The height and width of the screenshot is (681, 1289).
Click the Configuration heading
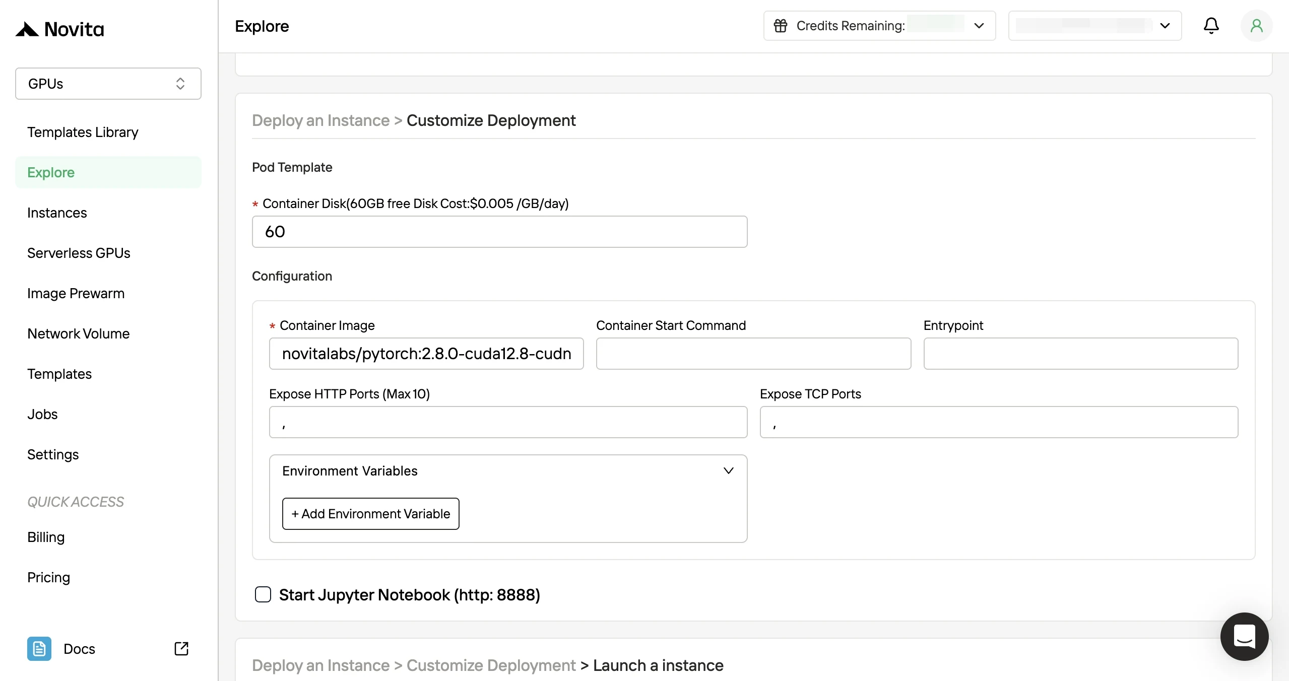[292, 276]
